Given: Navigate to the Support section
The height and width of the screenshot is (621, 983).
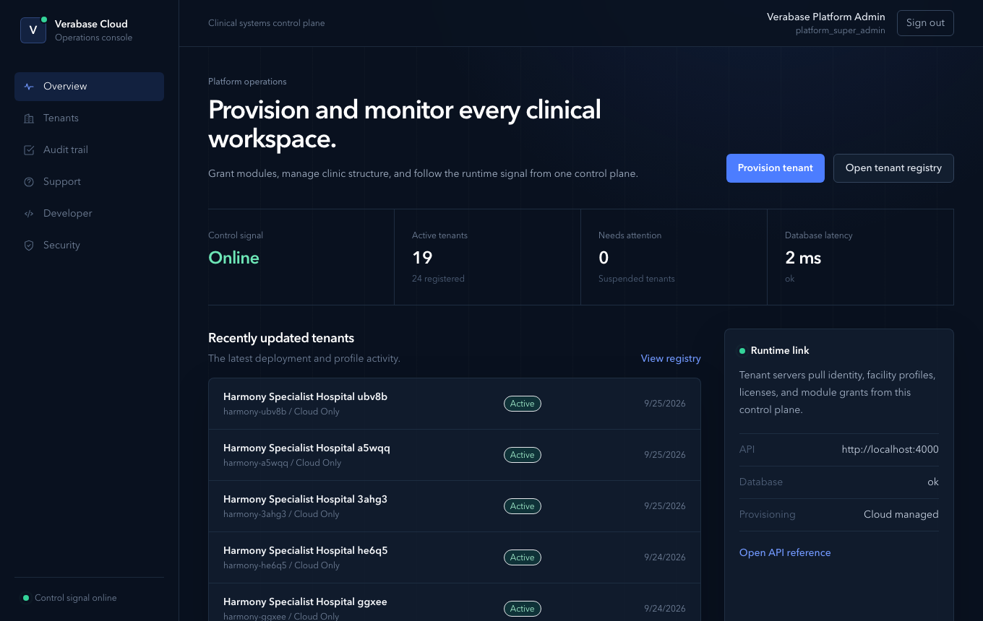Looking at the screenshot, I should click(89, 182).
